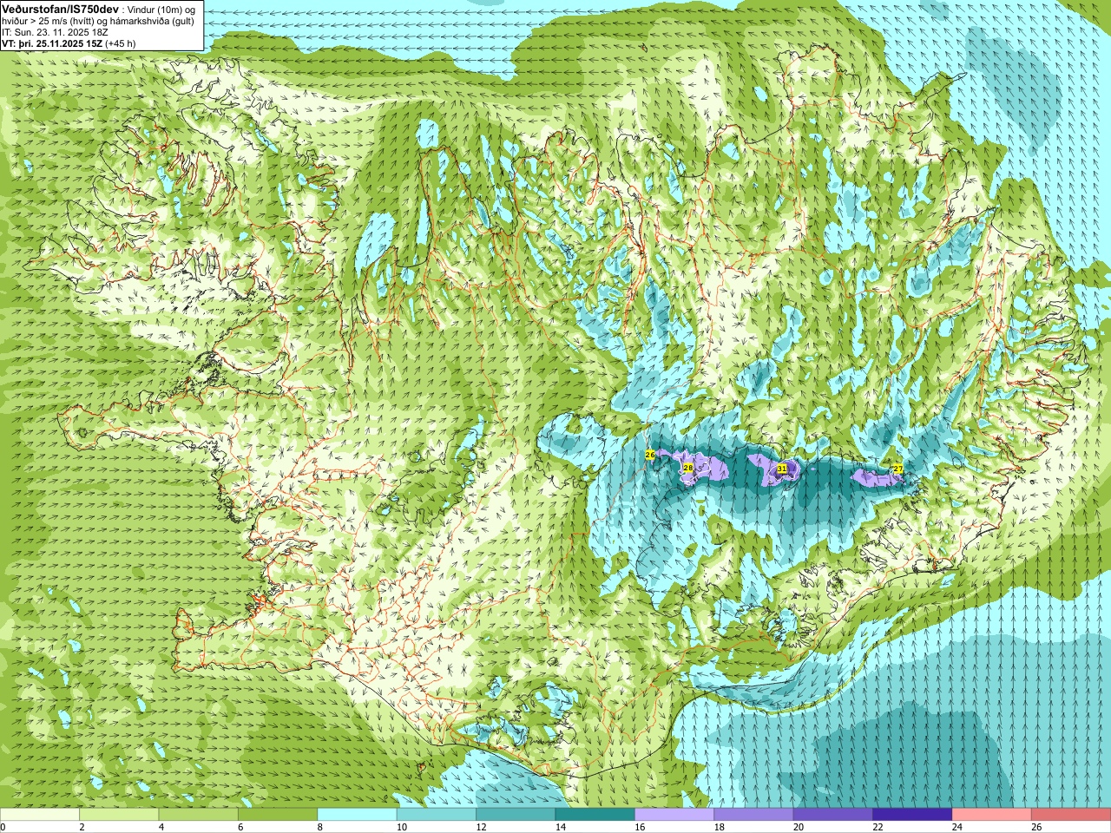The height and width of the screenshot is (833, 1111).
Task: Click the 'VT: þri. 25.11.2025 15Z' valid time line
Action: (52, 43)
